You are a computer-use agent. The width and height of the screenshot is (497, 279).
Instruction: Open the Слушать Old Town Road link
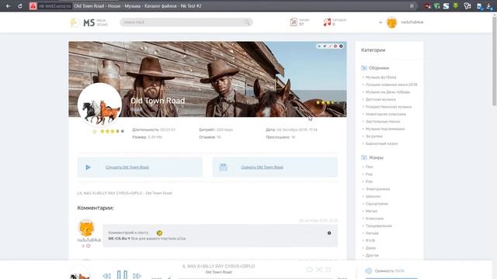[x=127, y=167]
